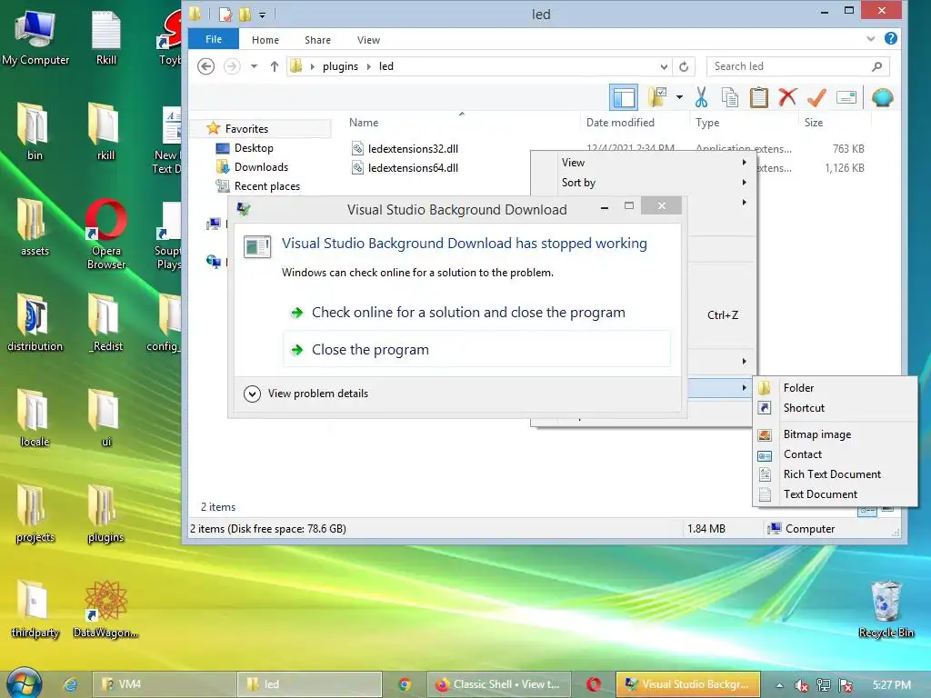
Task: Select the distribution desktop folder
Action: (x=35, y=323)
